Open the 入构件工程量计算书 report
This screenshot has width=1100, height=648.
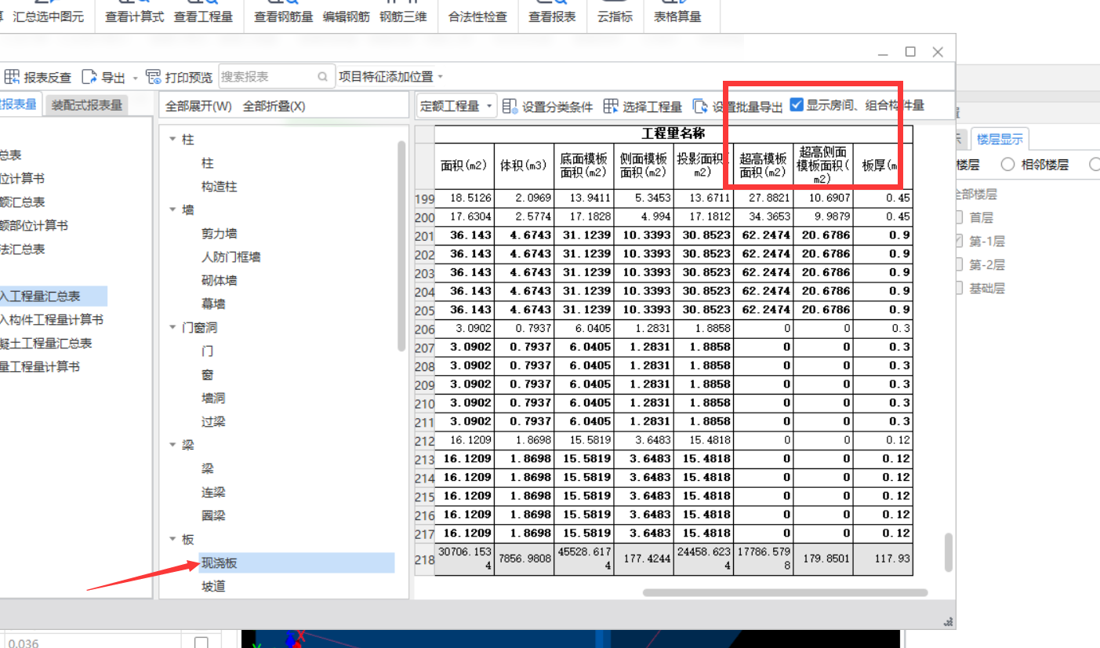point(51,320)
